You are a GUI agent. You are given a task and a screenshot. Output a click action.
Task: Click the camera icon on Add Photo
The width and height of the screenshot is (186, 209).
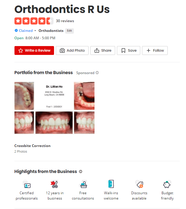[x=62, y=50]
